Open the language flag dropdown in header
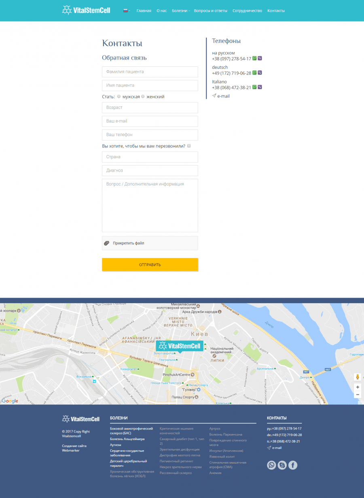 point(126,11)
